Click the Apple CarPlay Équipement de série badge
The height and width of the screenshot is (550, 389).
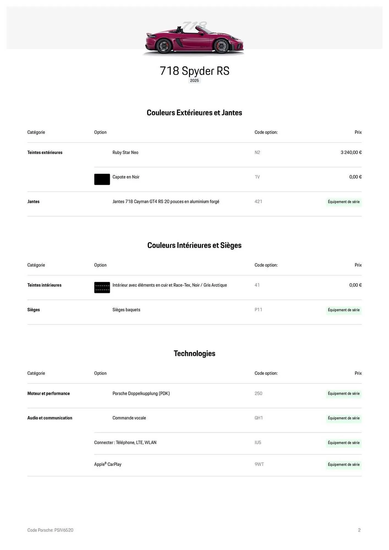[344, 464]
